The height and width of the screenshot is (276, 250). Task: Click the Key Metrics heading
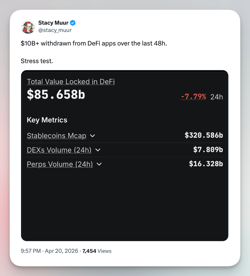coord(47,120)
